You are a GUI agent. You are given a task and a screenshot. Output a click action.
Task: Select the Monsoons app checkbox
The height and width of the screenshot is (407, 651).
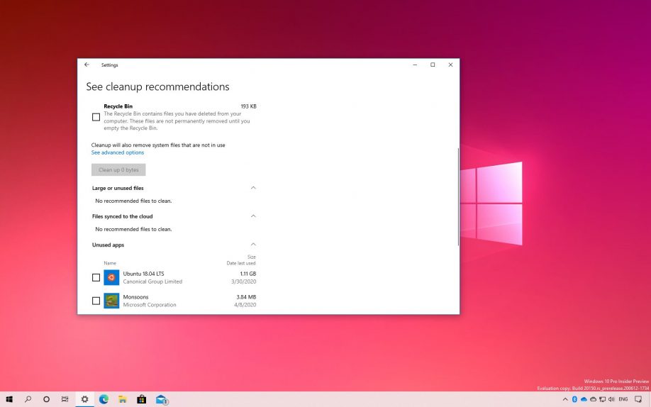[96, 301]
